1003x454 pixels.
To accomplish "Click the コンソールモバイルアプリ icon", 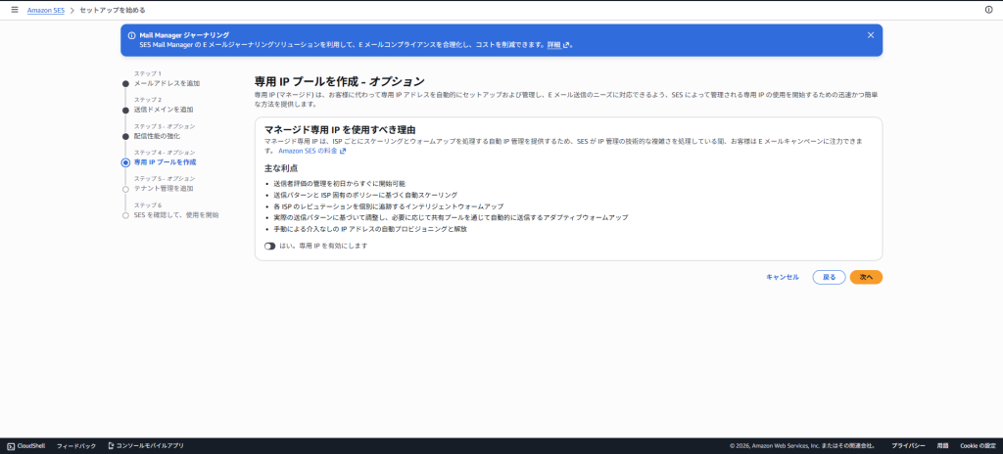I will point(110,446).
